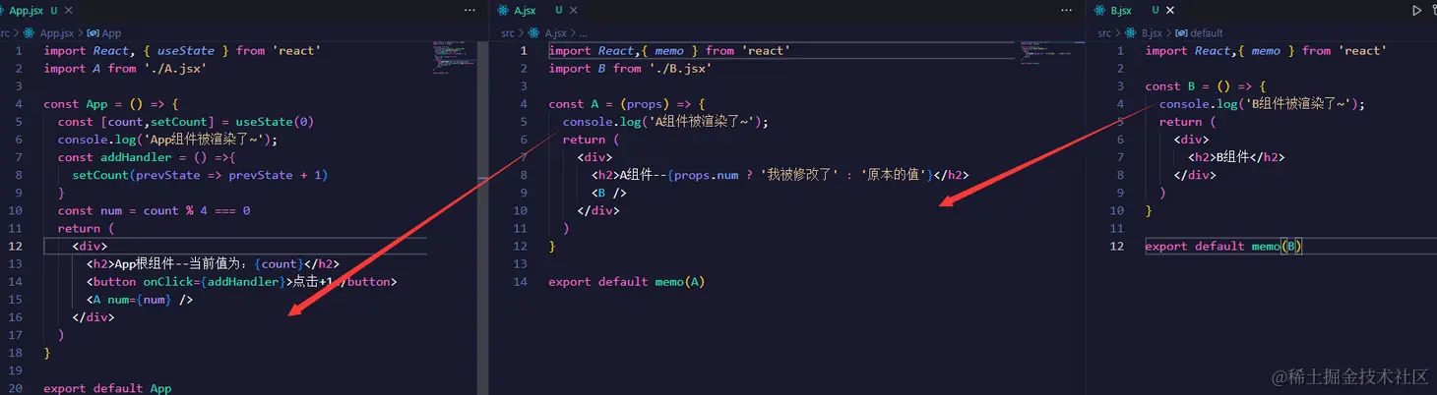The width and height of the screenshot is (1437, 395).
Task: Click vertical scrollbar of App.jsx editor
Action: [482, 216]
